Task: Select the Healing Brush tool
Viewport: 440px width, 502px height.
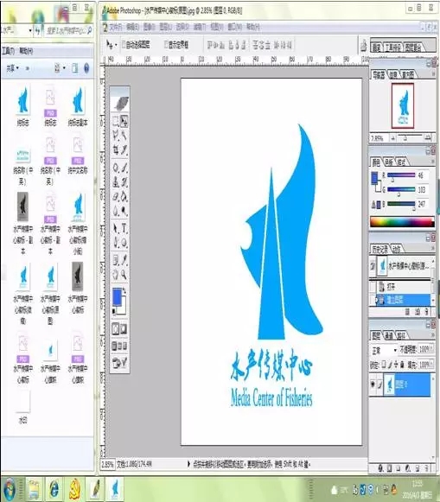Action: point(116,168)
